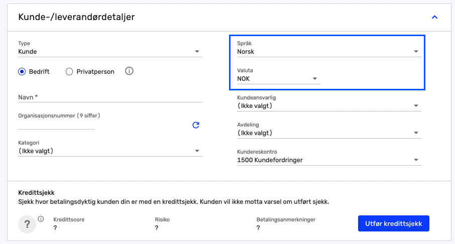455x244 pixels.
Task: Click into the Navn input field
Action: (x=110, y=97)
